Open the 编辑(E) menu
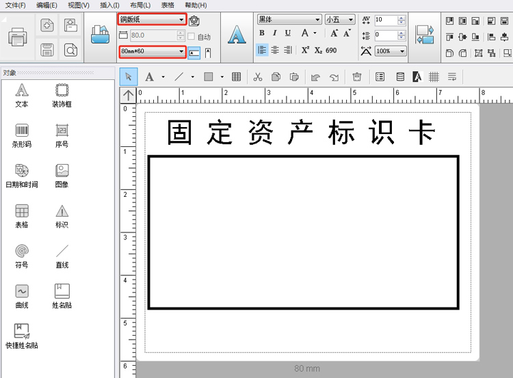Image resolution: width=513 pixels, height=378 pixels. click(47, 5)
